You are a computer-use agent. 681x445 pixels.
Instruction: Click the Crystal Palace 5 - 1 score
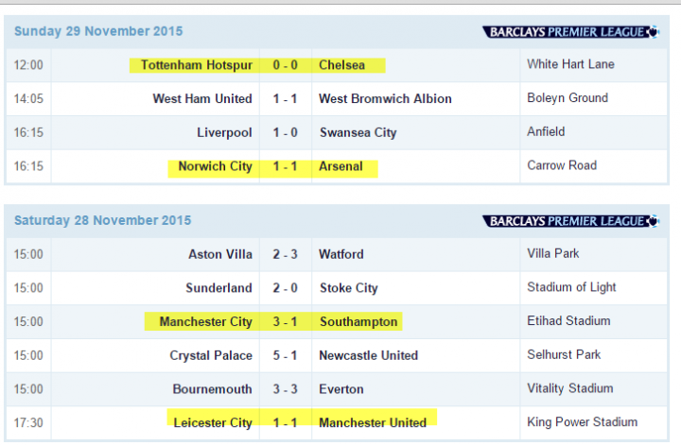(285, 355)
